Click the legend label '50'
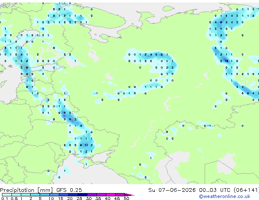 tap(127, 198)
